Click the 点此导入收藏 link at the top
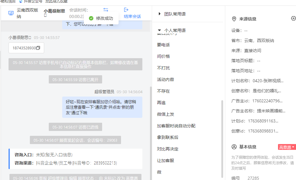The height and width of the screenshot is (180, 296). coord(56,1)
